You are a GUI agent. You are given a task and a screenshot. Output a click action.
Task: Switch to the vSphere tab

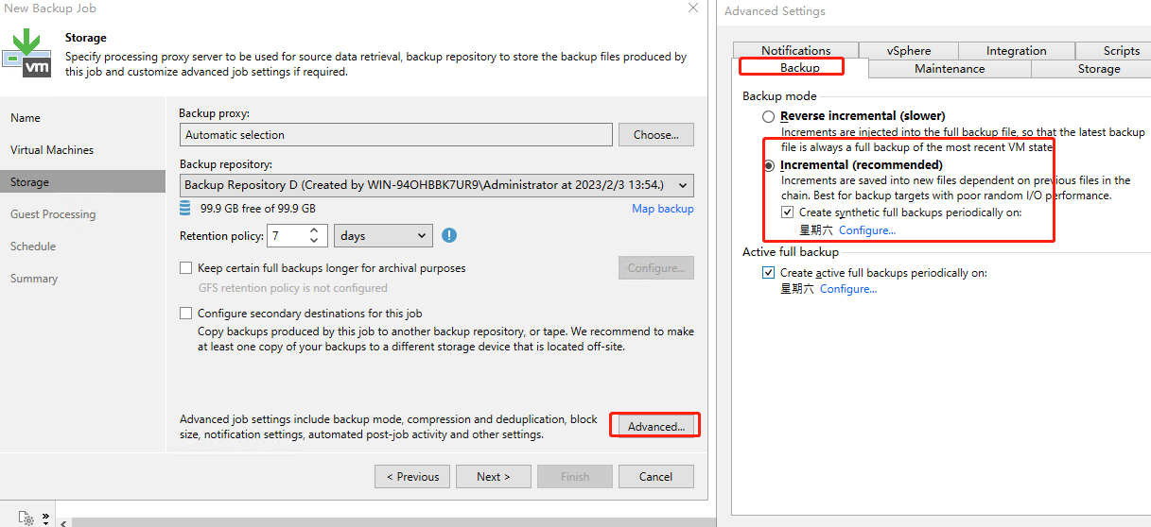tap(909, 51)
